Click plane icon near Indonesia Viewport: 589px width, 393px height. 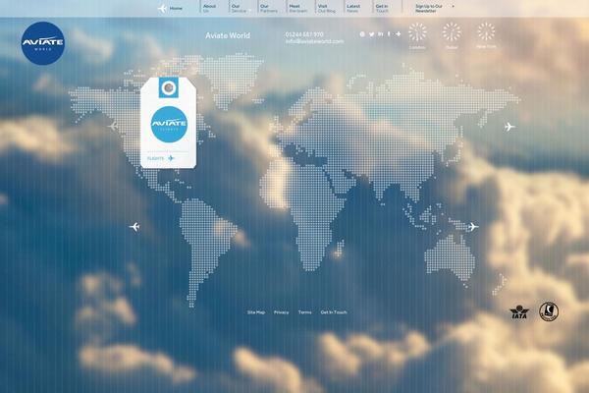pyautogui.click(x=473, y=227)
